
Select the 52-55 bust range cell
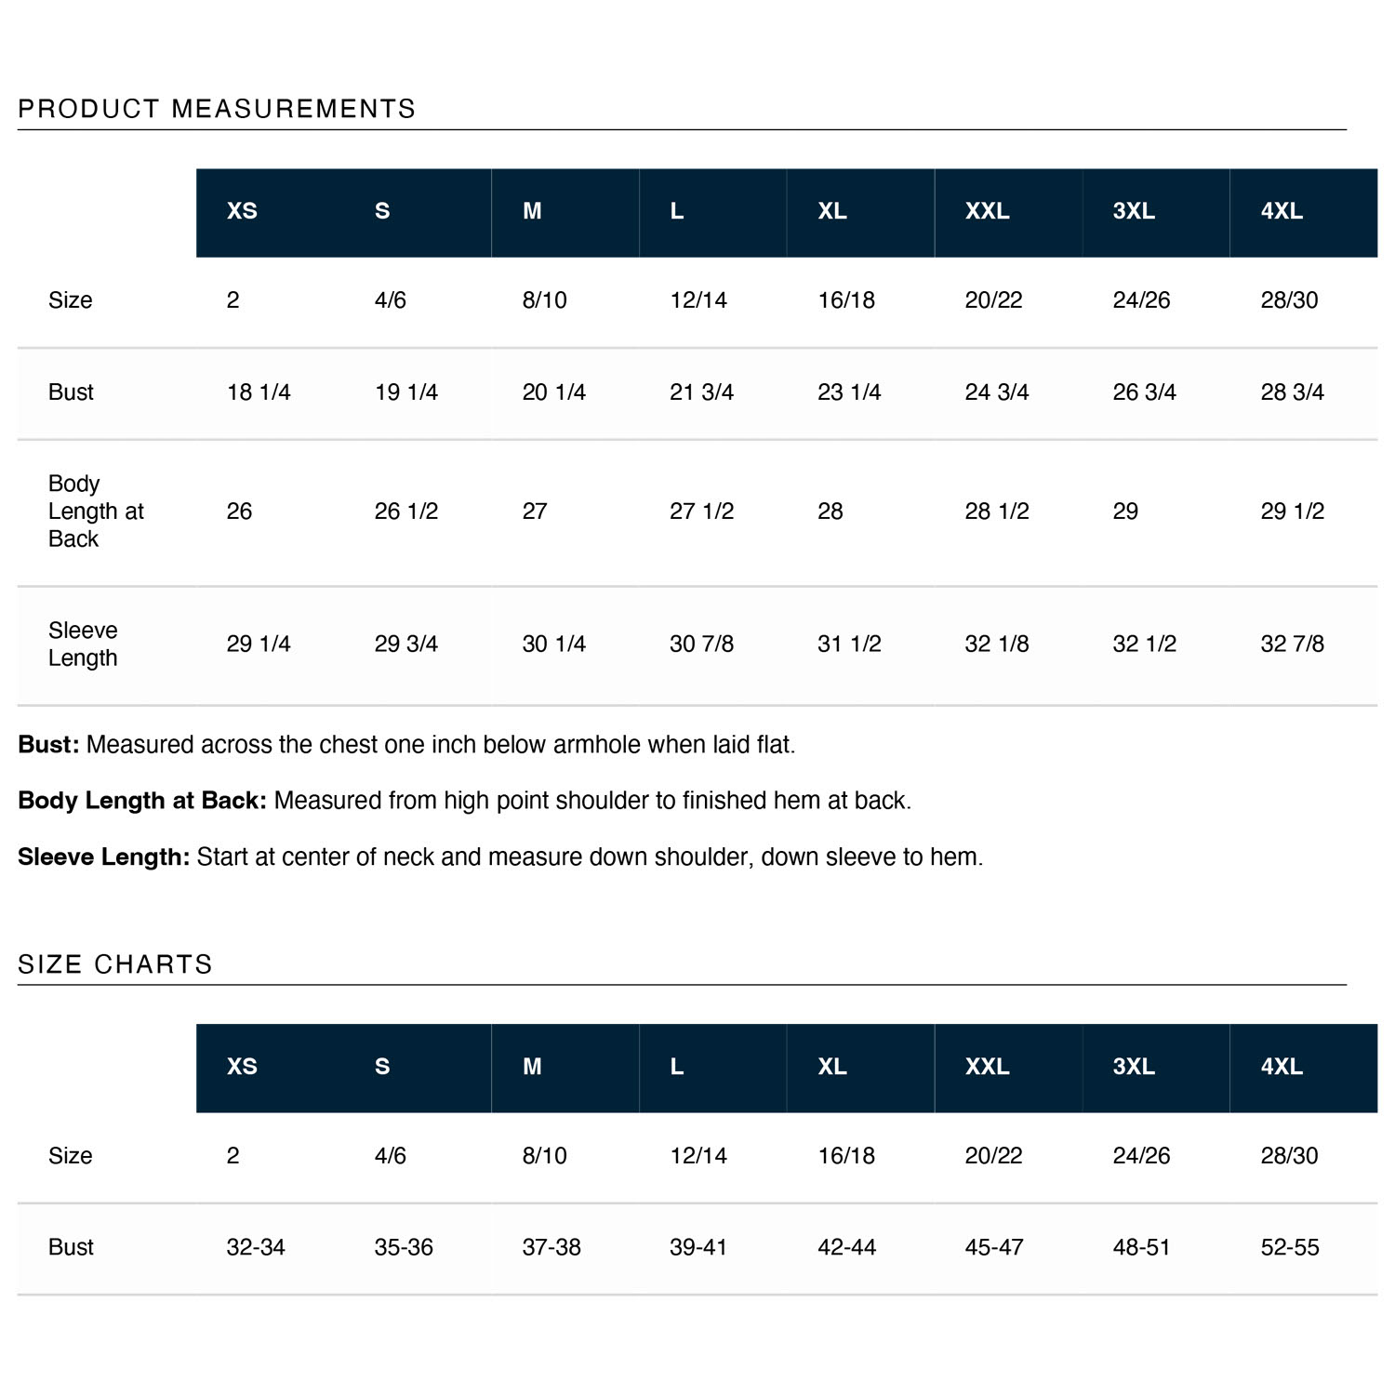click(x=1290, y=1247)
